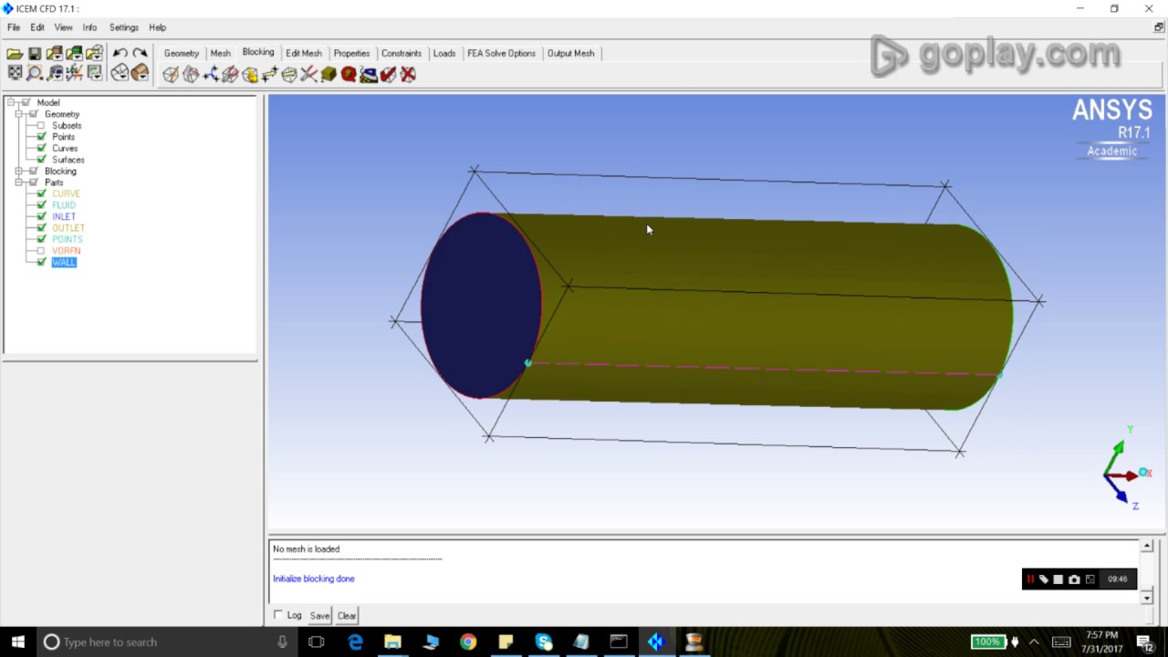Select the WALL part in the tree
1168x657 pixels.
[64, 263]
